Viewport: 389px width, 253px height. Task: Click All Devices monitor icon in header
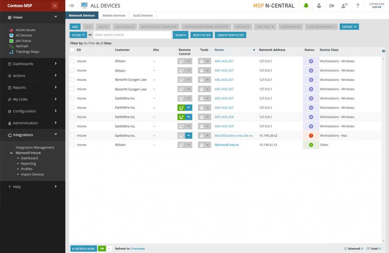pos(84,5)
